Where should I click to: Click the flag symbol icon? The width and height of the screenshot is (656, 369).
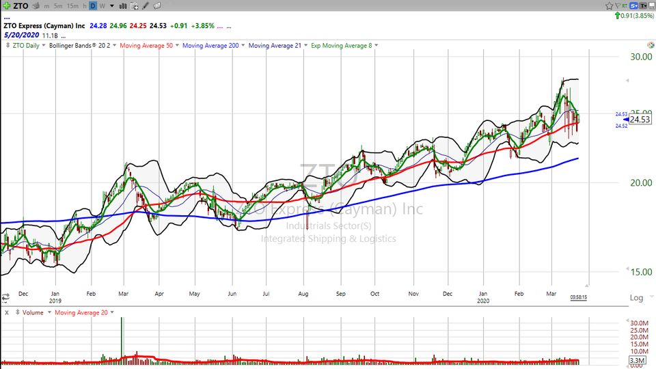(618, 5)
